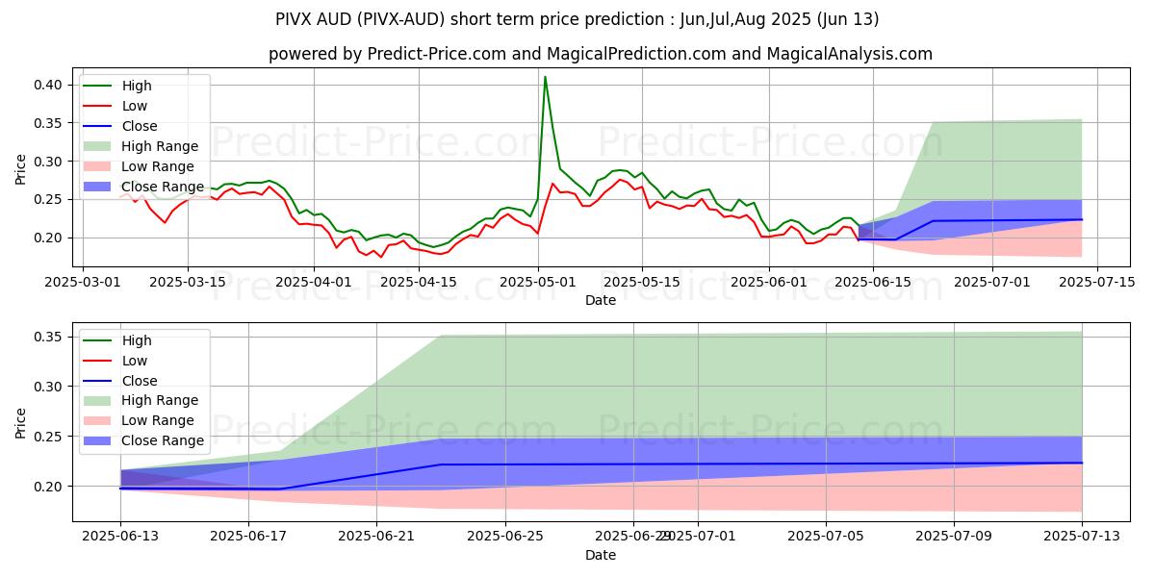Click the Predict-Price.com powered-by subtitle text
This screenshot has height=577, width=1155.
click(601, 54)
